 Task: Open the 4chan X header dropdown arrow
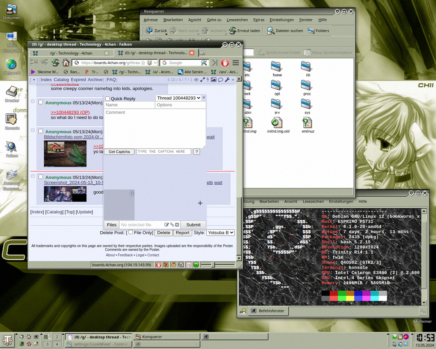pos(233,80)
